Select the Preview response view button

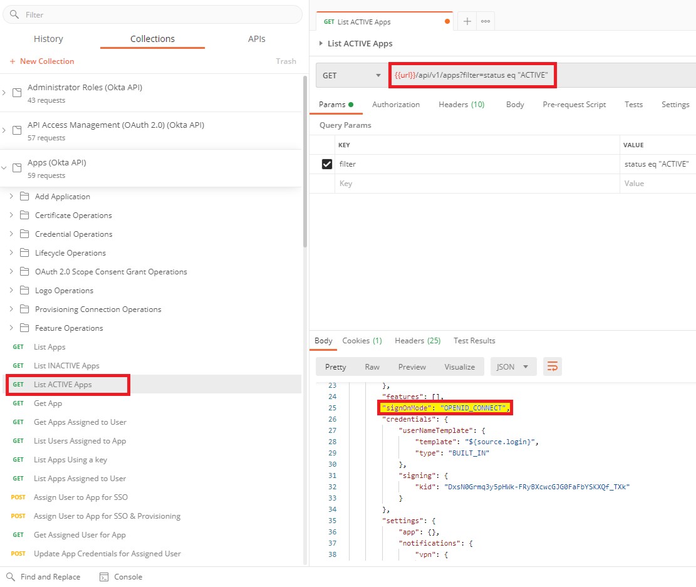[x=412, y=366]
